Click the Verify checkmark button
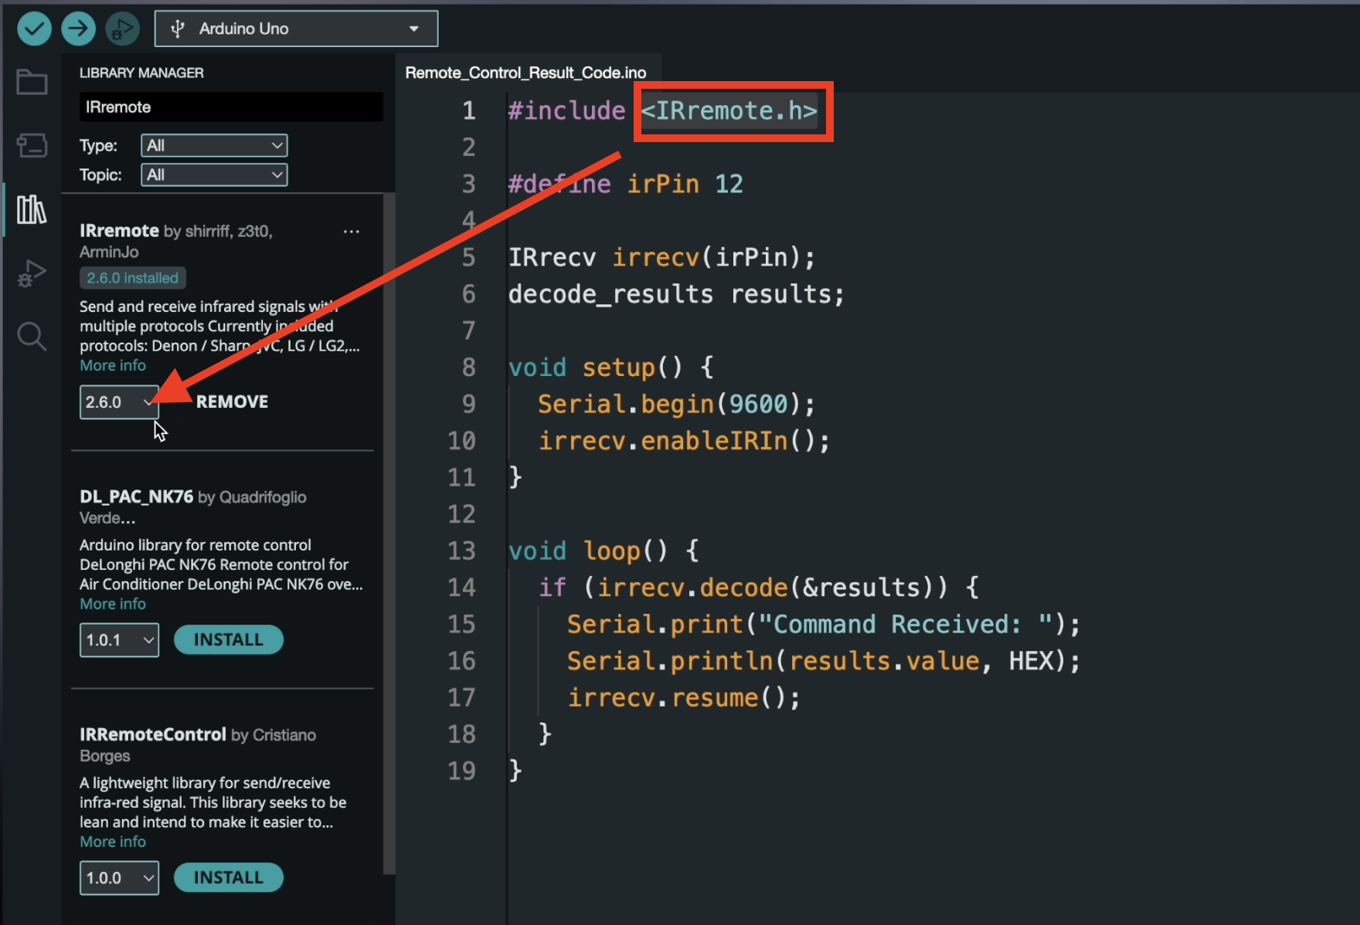 coord(34,29)
